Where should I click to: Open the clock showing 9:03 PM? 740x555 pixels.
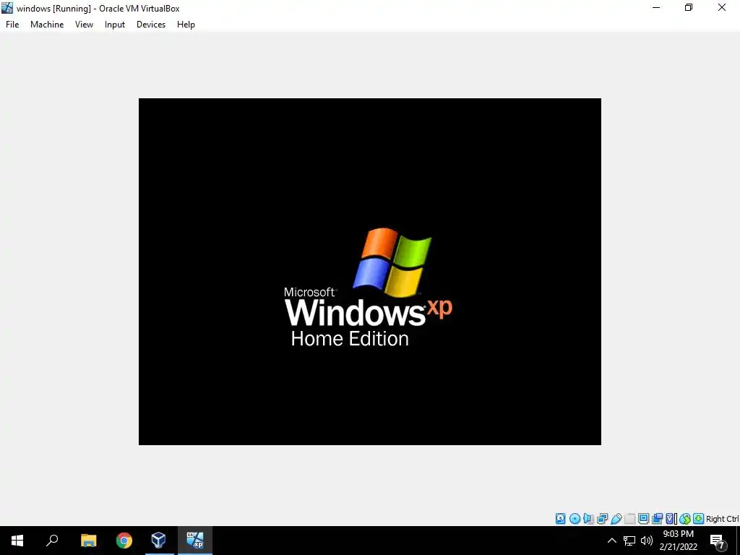pos(678,541)
